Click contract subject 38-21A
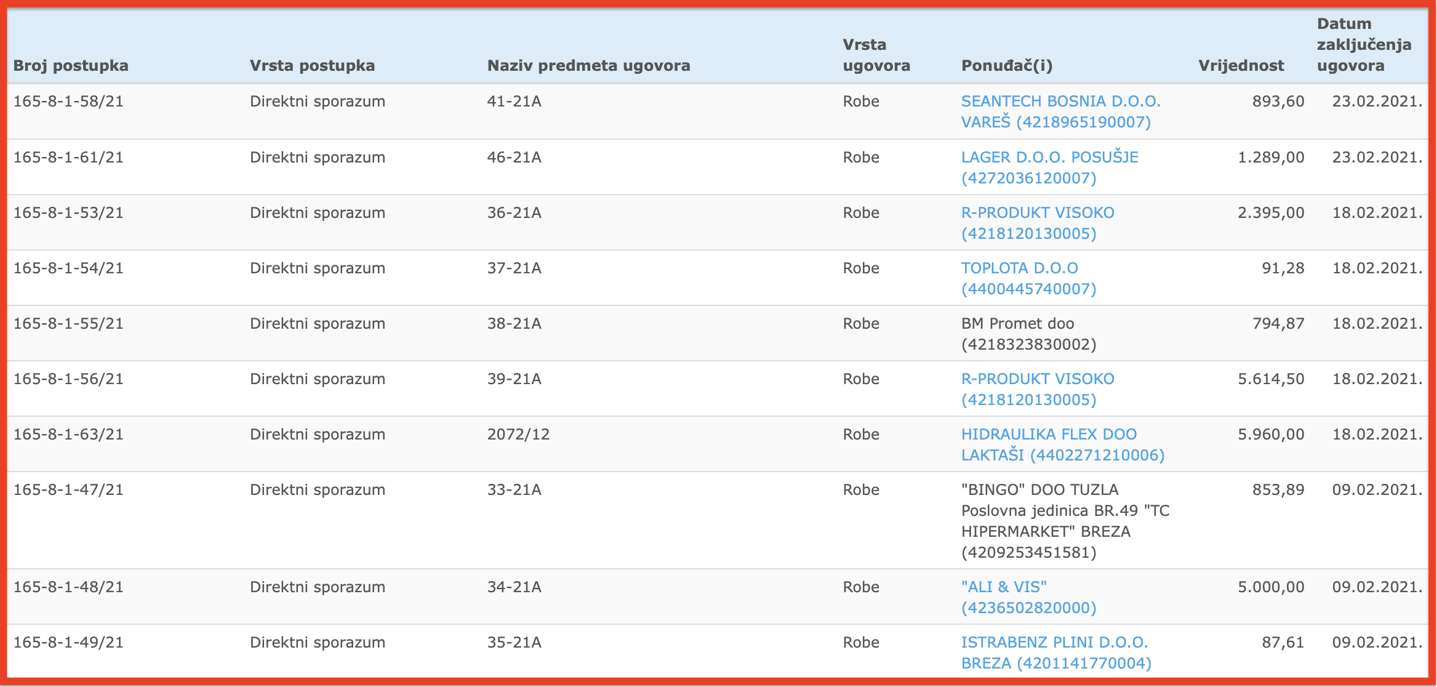Screen dimensions: 1437x687 tap(514, 323)
